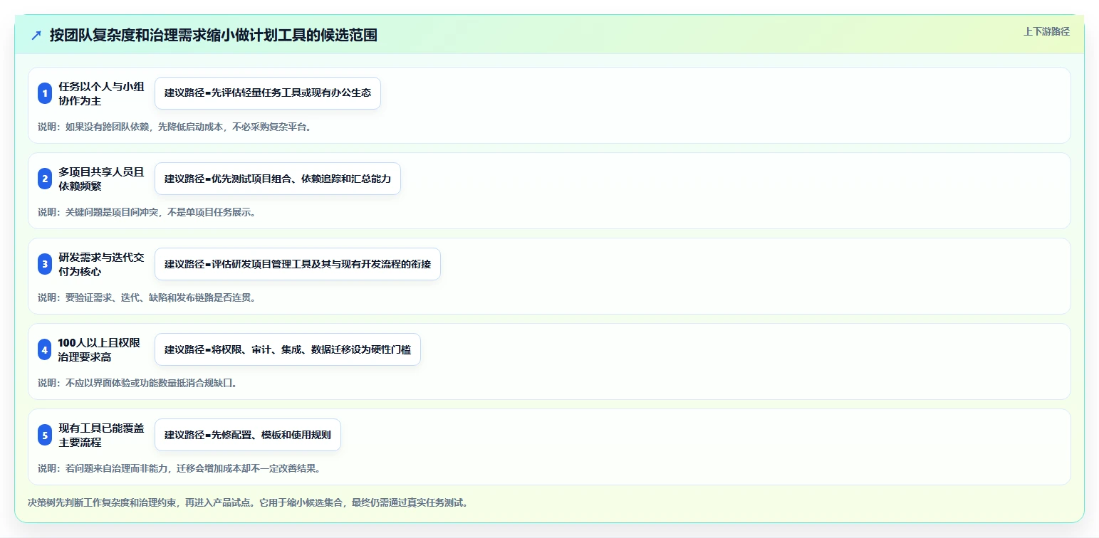This screenshot has width=1099, height=538.
Task: Click the note 如果没有跨团队依赖，先降低启动成本
Action: click(x=175, y=127)
